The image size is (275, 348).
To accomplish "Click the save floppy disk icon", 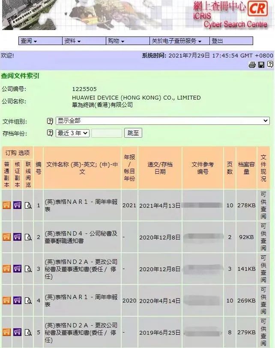I will pos(261,65).
